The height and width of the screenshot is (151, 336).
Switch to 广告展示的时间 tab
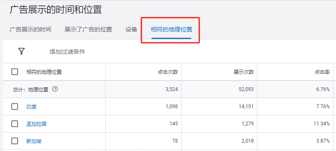(30, 29)
